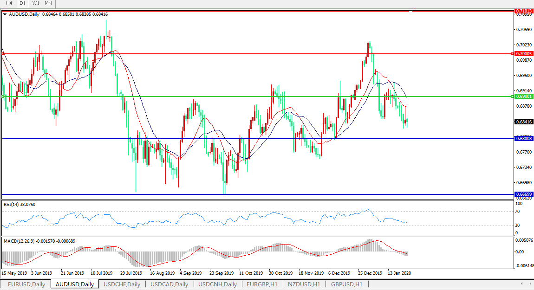Click the chart shift triangle marker at the top
The width and height of the screenshot is (534, 290).
tap(410, 11)
